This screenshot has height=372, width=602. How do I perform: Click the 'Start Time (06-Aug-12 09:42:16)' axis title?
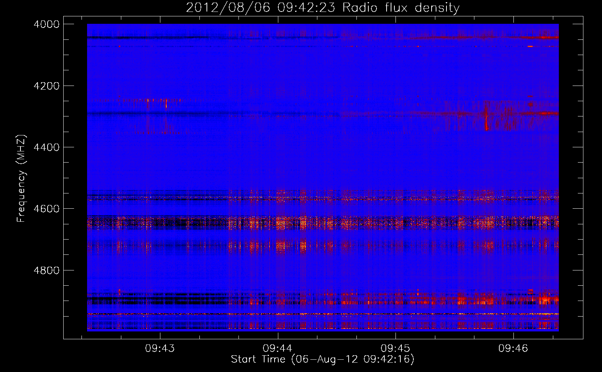pyautogui.click(x=323, y=359)
